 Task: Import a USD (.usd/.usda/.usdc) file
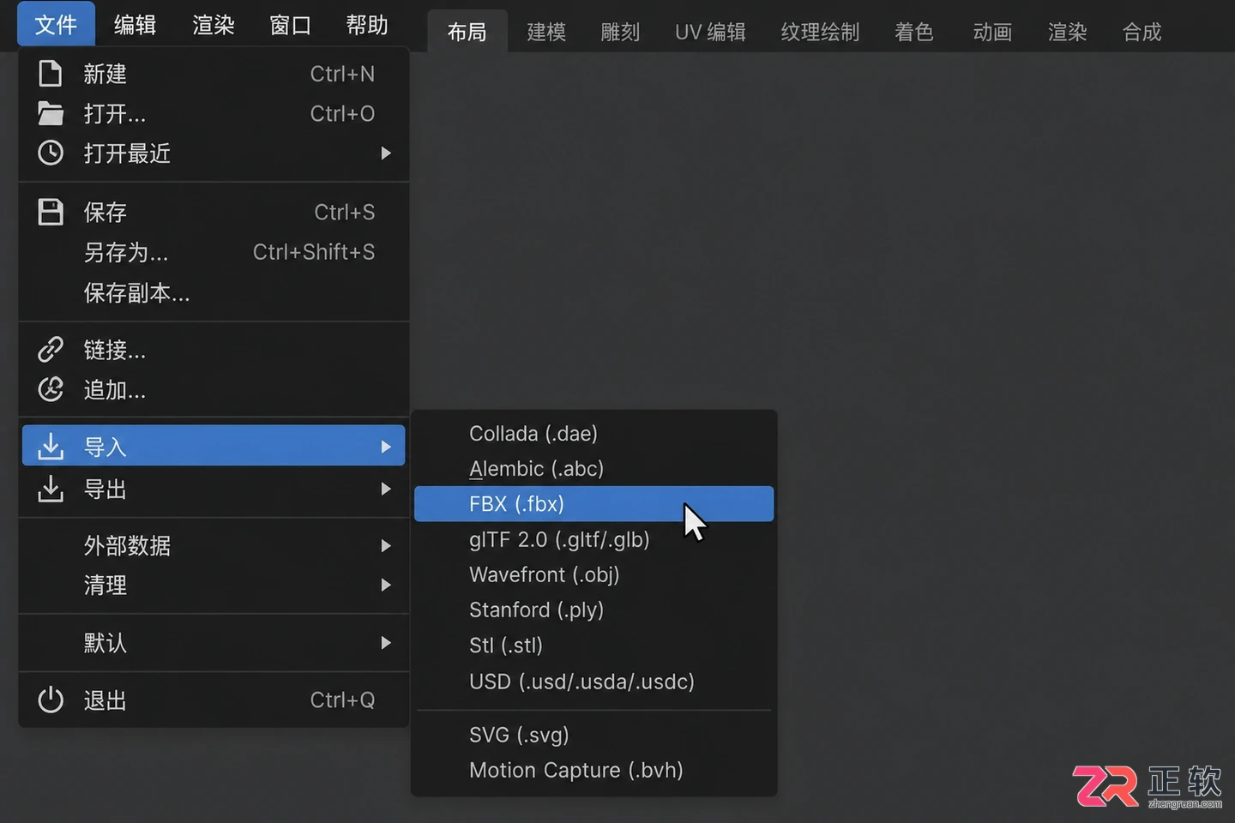point(593,681)
